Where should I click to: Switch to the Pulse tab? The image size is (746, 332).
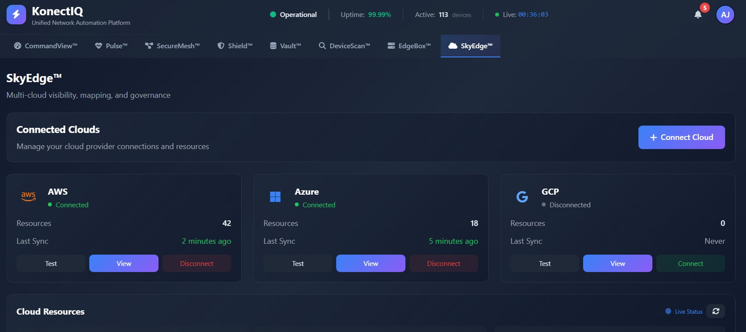pyautogui.click(x=111, y=46)
